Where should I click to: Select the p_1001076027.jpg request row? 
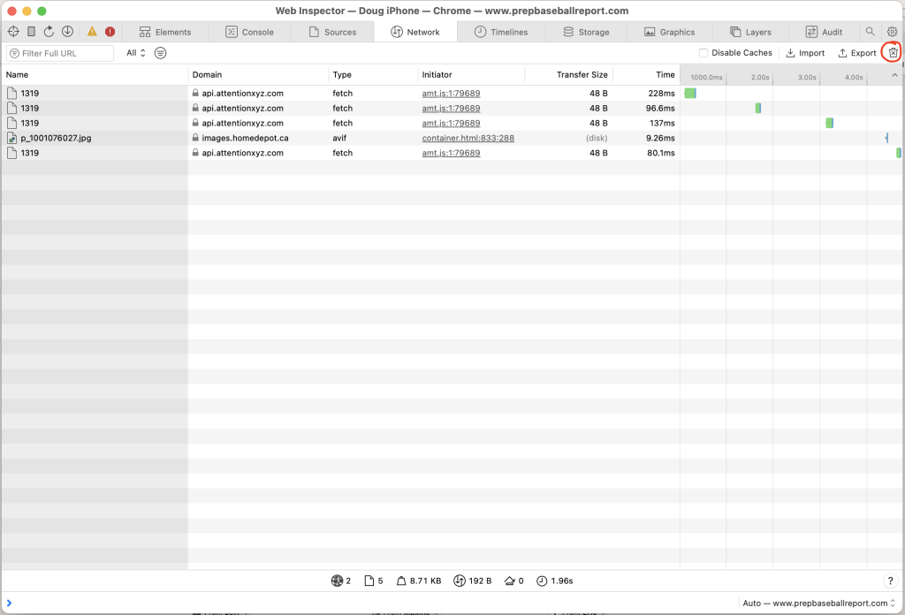pyautogui.click(x=452, y=138)
